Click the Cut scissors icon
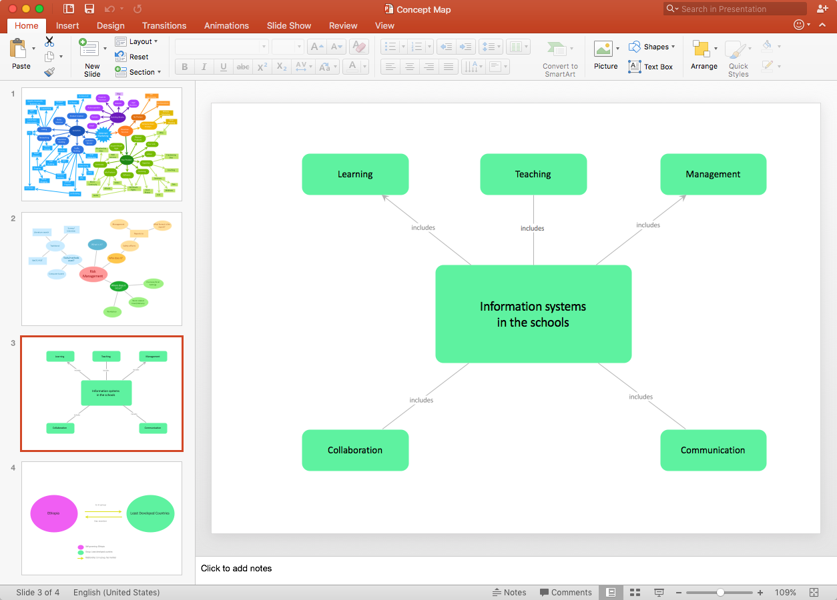The width and height of the screenshot is (837, 600). (x=49, y=41)
